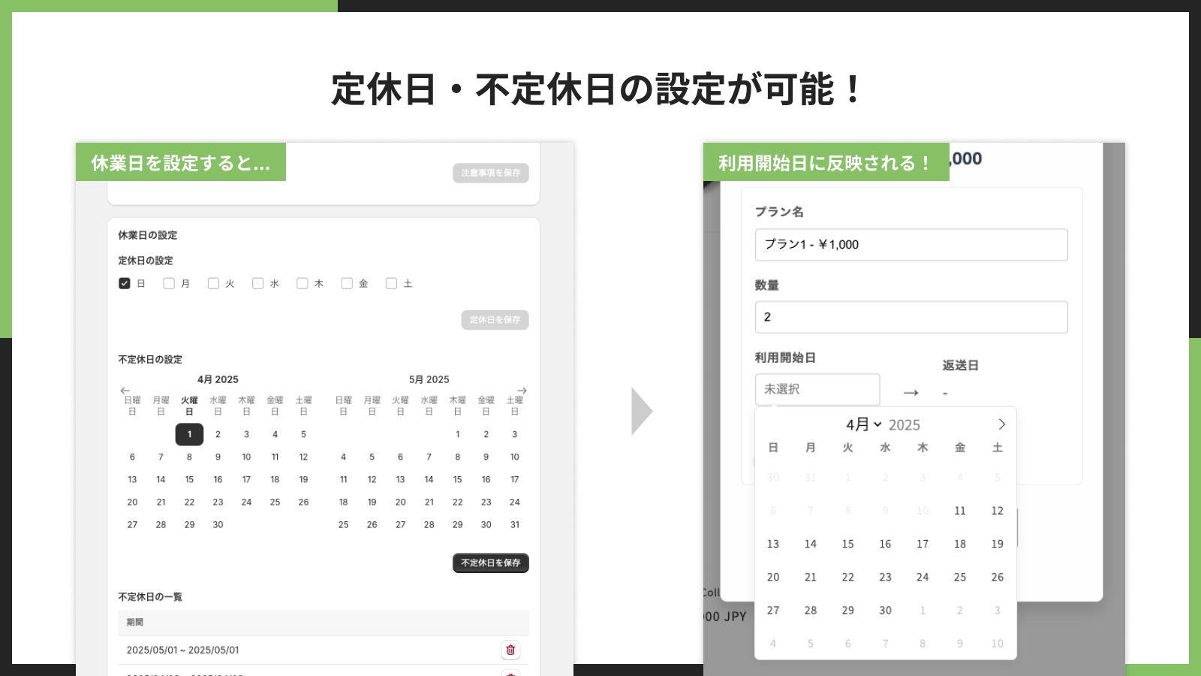Click the 注意事項を保存 button

click(x=491, y=174)
